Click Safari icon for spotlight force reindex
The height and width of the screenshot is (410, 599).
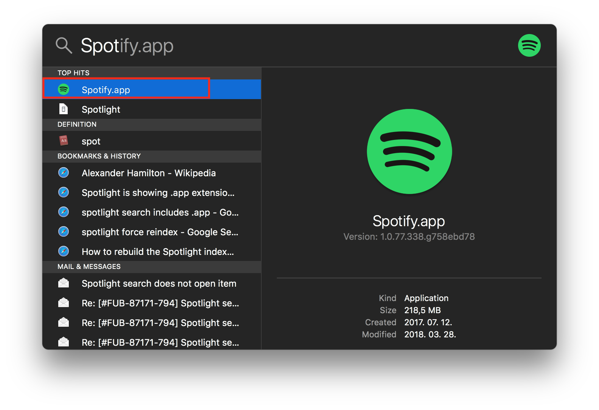point(64,231)
